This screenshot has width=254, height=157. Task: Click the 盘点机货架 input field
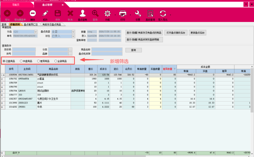[107, 54]
